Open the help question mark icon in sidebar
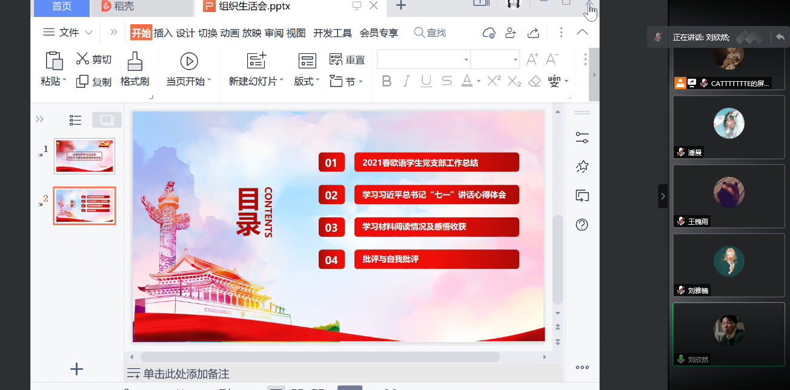Image resolution: width=790 pixels, height=390 pixels. coord(582,225)
